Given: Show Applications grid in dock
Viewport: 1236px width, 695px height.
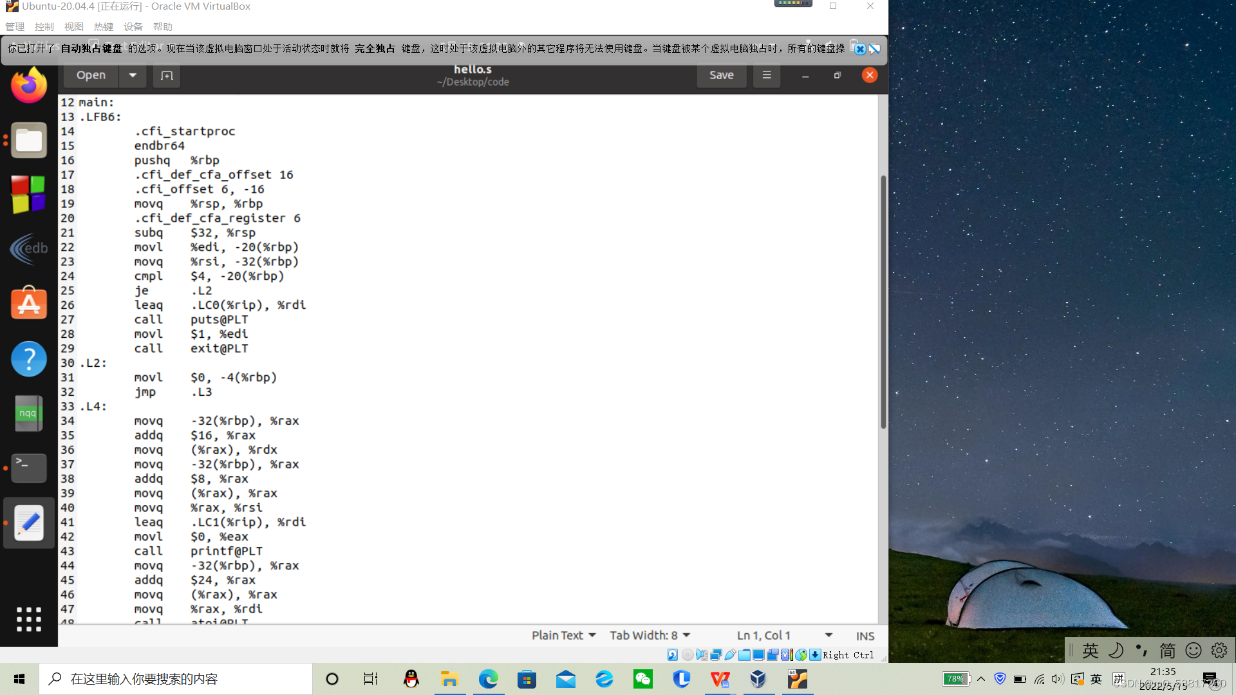Looking at the screenshot, I should pyautogui.click(x=29, y=619).
